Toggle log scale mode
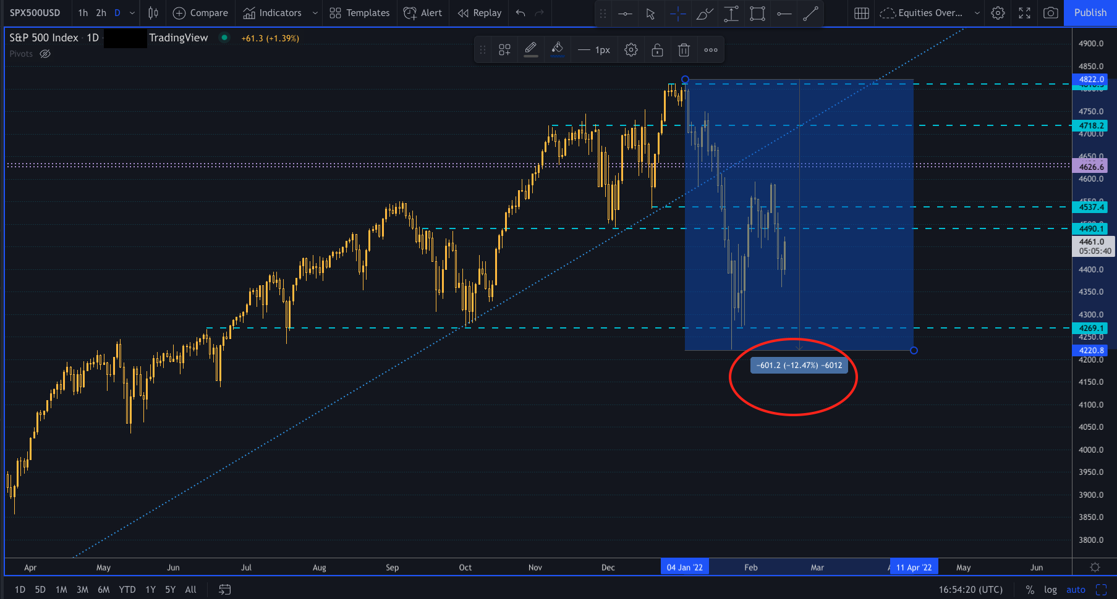The height and width of the screenshot is (599, 1117). (1050, 590)
